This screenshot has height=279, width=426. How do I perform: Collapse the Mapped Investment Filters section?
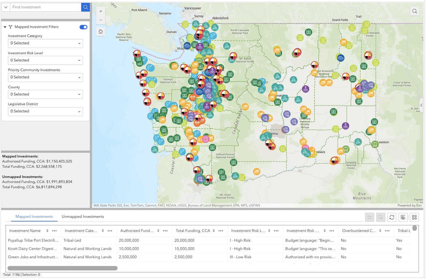(x=5, y=27)
